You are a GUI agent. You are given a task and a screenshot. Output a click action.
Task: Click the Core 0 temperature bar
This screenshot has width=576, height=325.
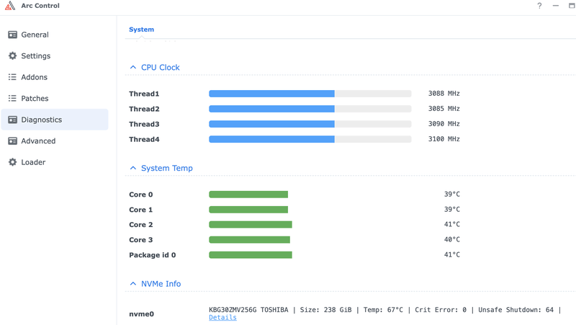coord(248,195)
